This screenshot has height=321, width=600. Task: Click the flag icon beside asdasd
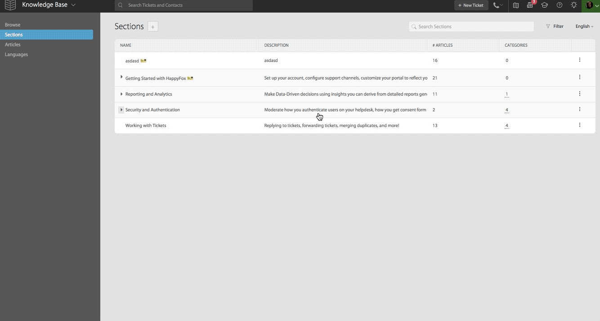click(x=143, y=60)
